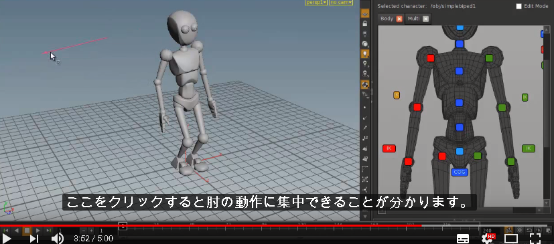
Task: Select the blue neck control
Action: click(x=460, y=43)
